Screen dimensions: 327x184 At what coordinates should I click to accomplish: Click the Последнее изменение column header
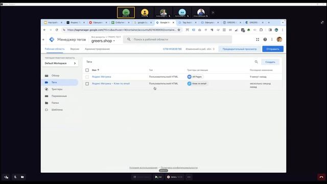pos(261,70)
